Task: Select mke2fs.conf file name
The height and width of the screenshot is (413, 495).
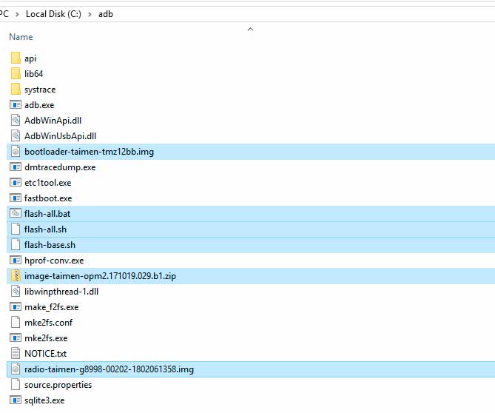Action: click(48, 323)
